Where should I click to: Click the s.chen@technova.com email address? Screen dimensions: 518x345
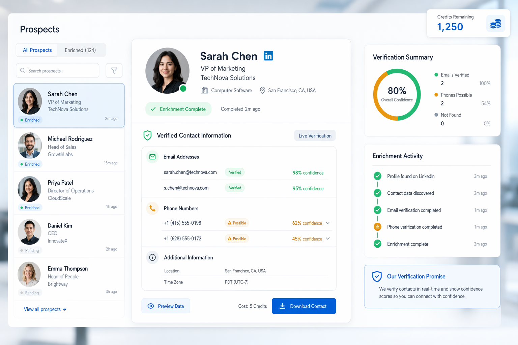pos(186,188)
